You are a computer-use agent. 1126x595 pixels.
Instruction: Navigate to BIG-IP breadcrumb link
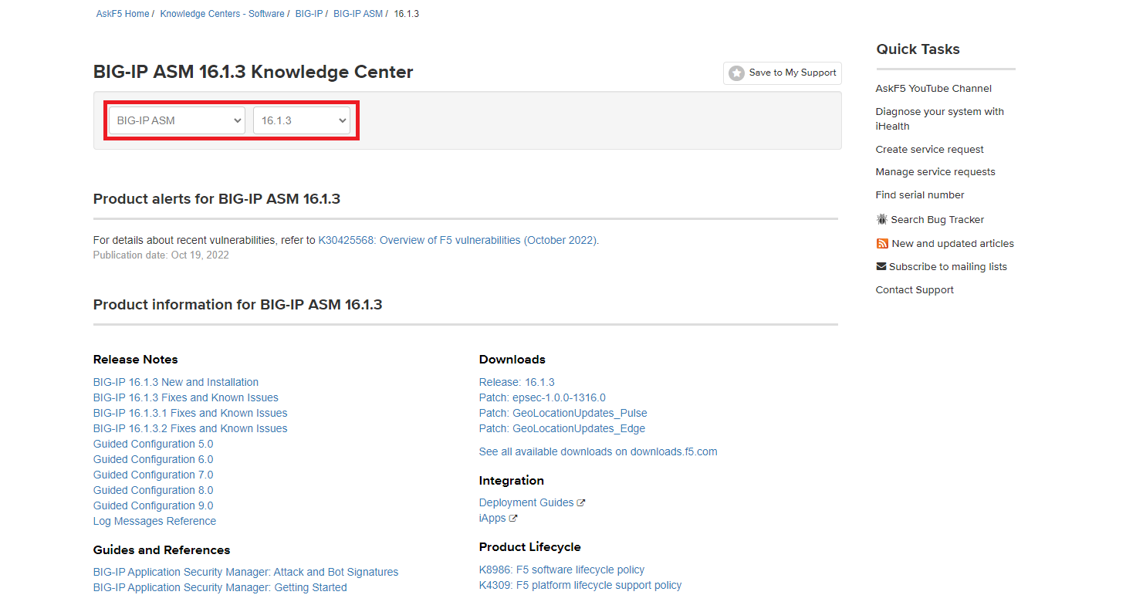[309, 14]
